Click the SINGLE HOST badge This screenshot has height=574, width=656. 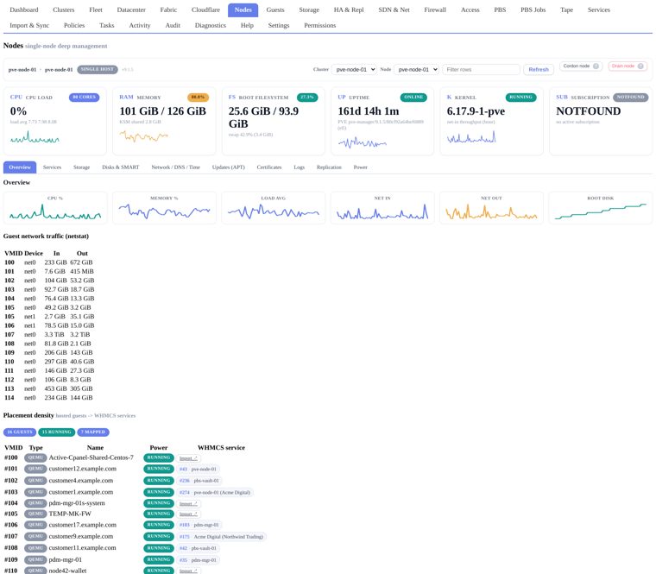[x=97, y=69]
